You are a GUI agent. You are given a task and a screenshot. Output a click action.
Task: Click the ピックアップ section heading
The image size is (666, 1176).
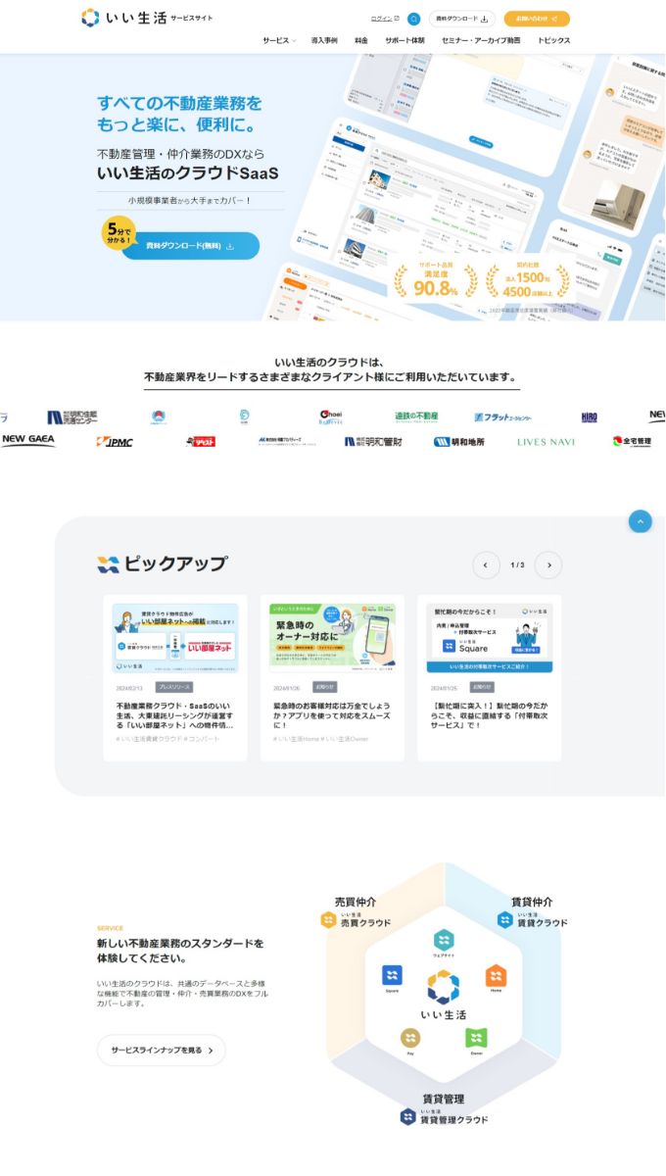pos(162,563)
